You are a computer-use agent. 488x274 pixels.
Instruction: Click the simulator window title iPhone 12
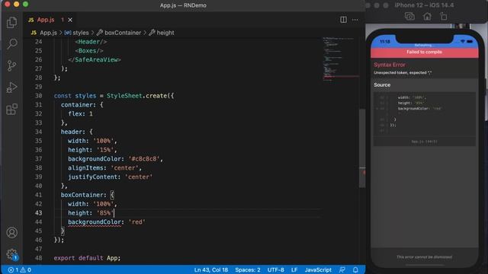(424, 5)
